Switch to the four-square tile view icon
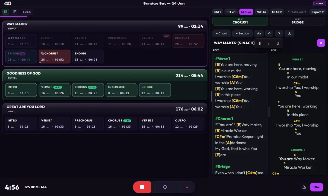328x196 pixels. (15, 12)
